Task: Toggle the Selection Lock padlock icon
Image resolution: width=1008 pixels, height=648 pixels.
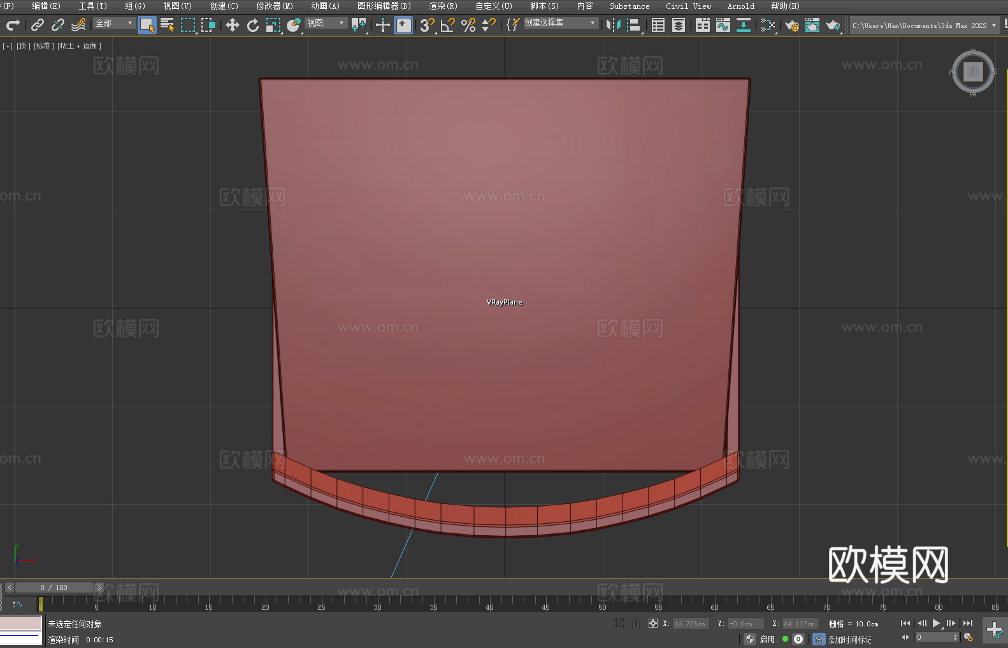Action: pos(636,623)
